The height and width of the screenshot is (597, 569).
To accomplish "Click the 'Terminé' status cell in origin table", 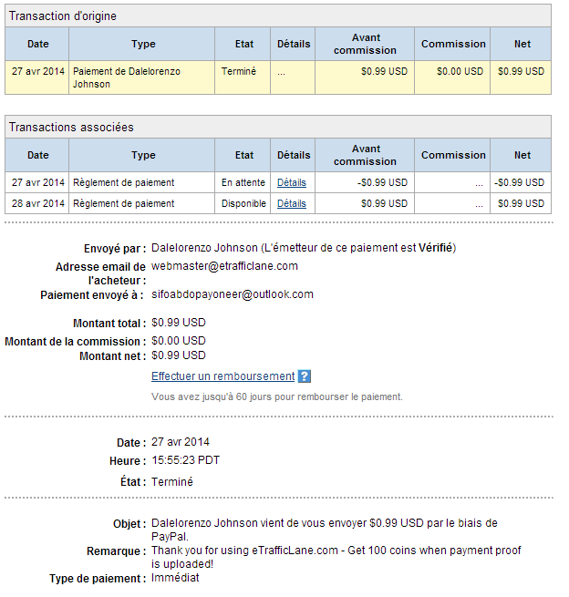I will 243,77.
